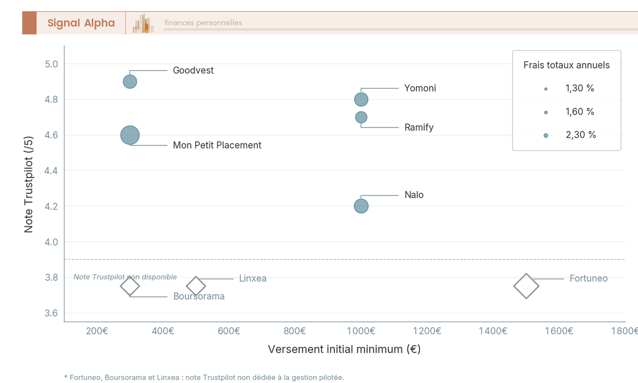The image size is (638, 383).
Task: Click the Yomoni data point
Action: click(x=362, y=99)
